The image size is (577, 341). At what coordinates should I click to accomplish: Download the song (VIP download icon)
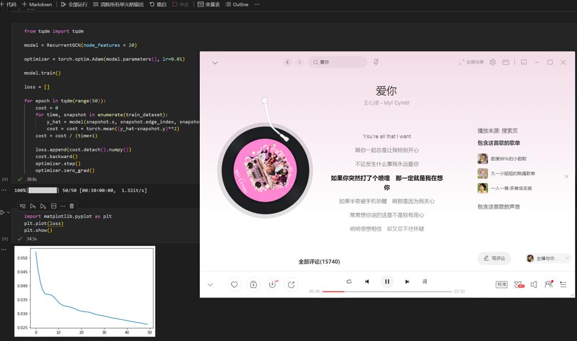pyautogui.click(x=272, y=284)
